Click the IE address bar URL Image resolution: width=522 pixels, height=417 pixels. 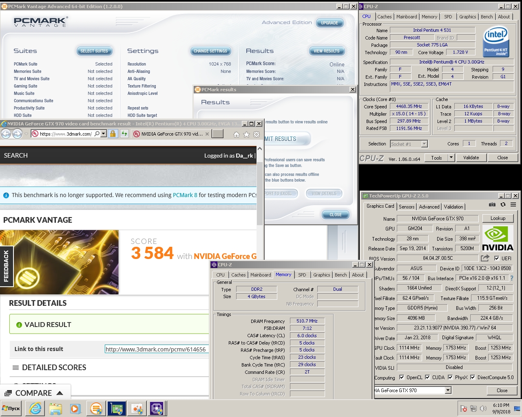(66, 134)
